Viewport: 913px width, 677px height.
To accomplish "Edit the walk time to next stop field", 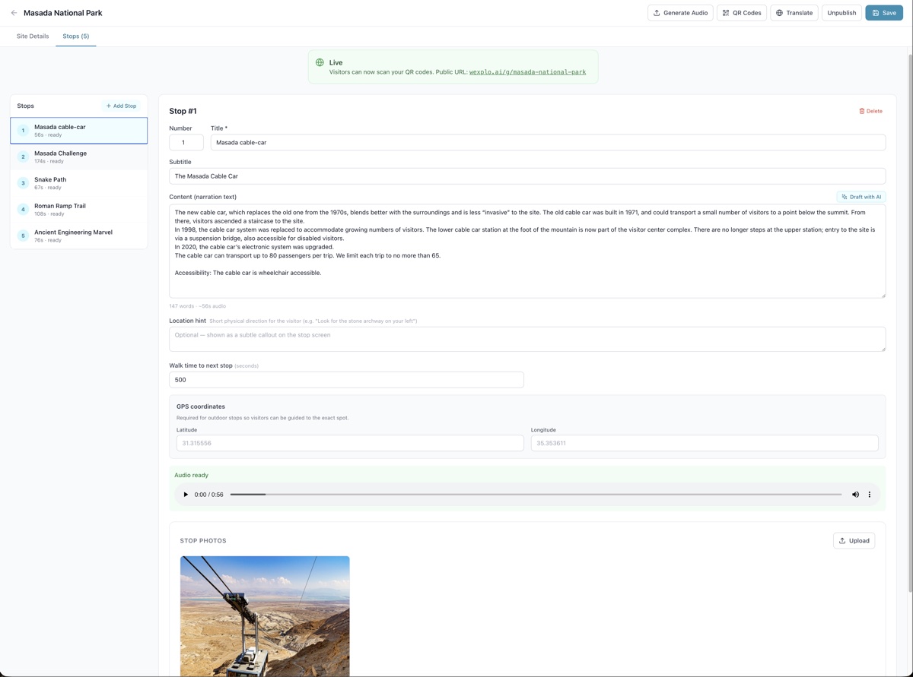I will (346, 379).
